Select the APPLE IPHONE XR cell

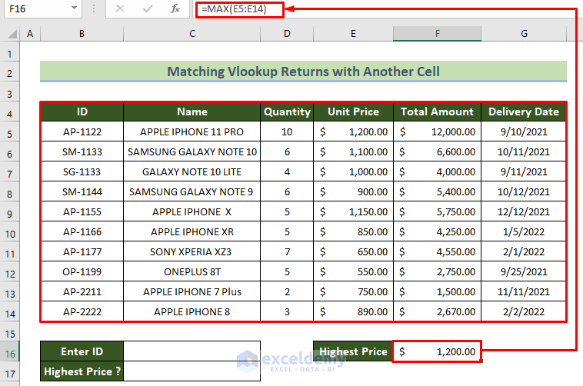click(x=192, y=232)
